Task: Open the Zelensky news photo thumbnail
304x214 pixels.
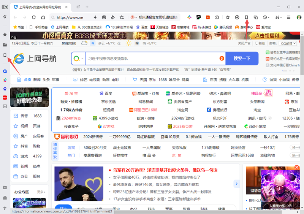Action: [x=79, y=184]
